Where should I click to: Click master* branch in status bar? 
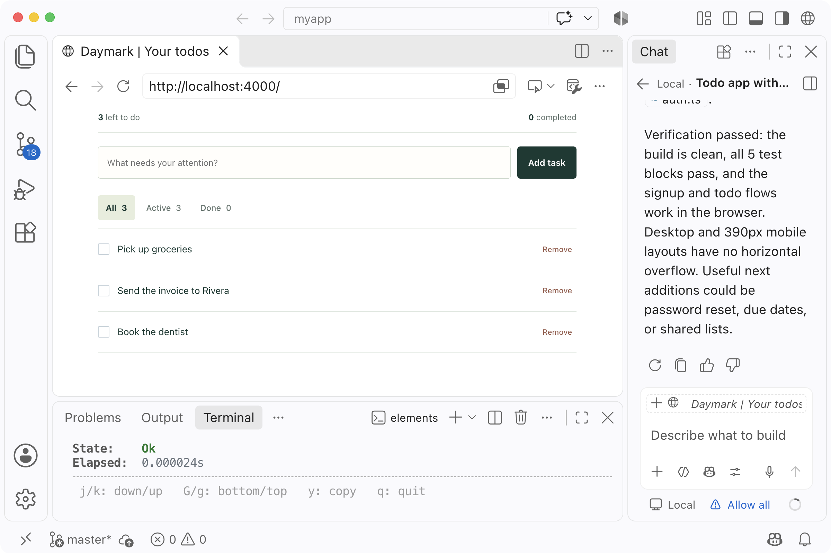80,540
